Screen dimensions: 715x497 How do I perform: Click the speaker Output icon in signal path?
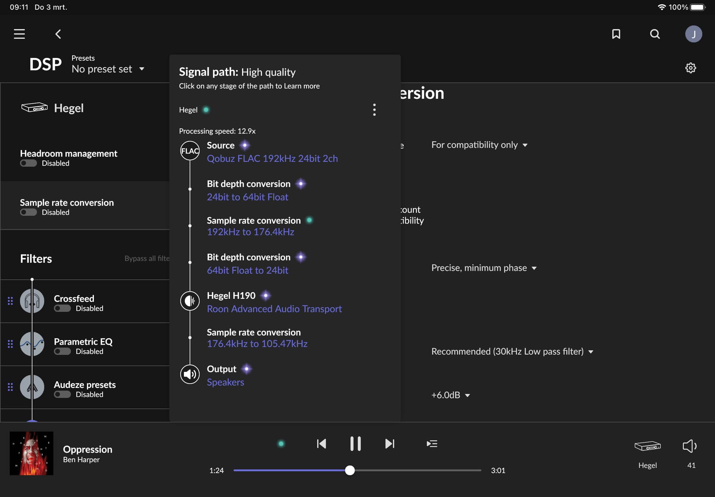coord(190,374)
